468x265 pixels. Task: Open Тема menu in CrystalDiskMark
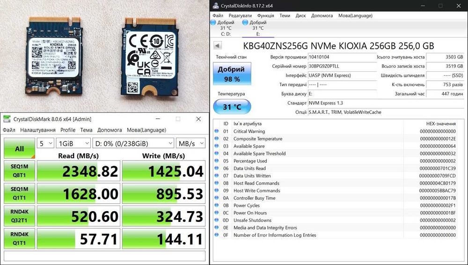pos(86,130)
